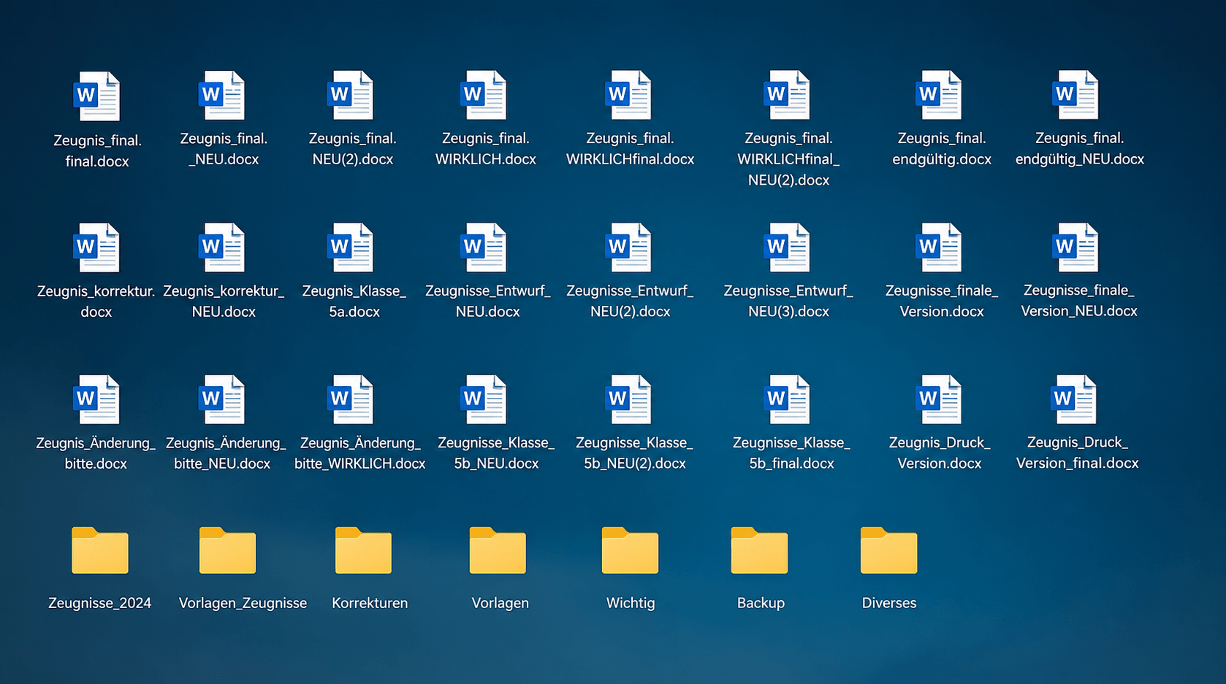Click the 'Zeugnisse_Klasse_5b_final.docx' name text
1226x684 pixels.
pyautogui.click(x=791, y=453)
